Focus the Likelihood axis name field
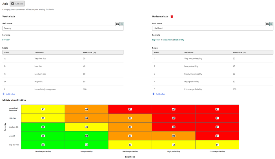Viewport: 275px width, 159px height. point(212,28)
